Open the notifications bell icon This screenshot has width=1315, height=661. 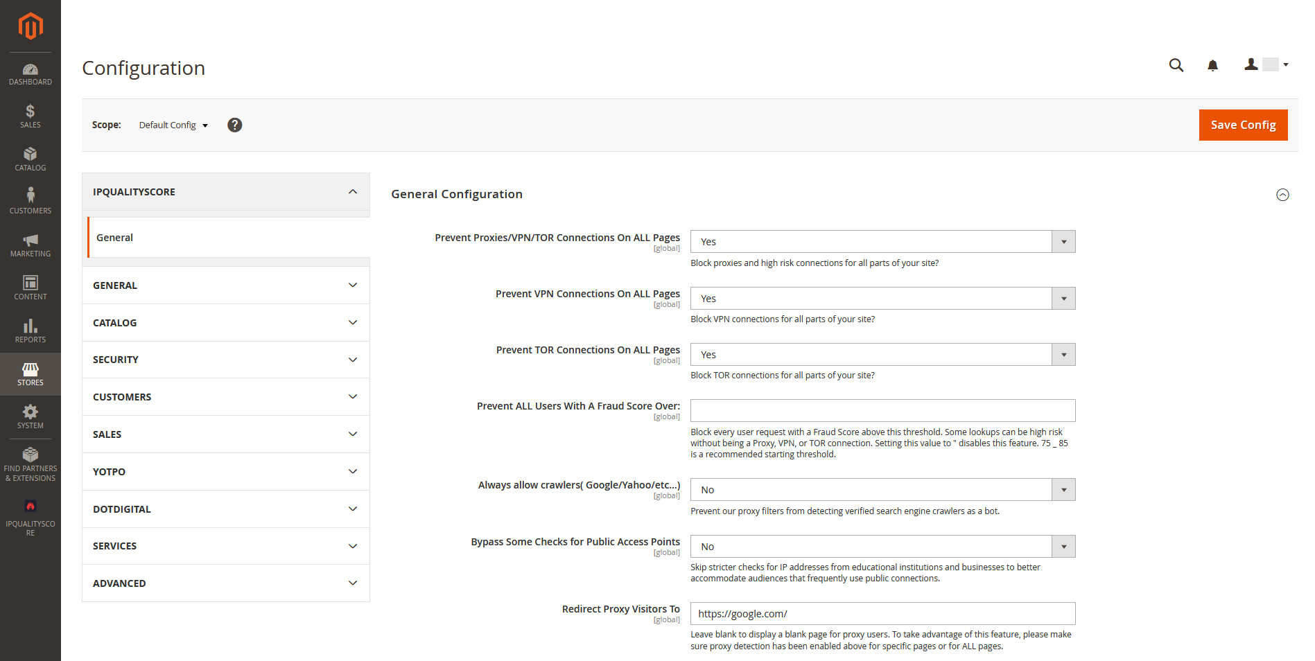tap(1212, 65)
